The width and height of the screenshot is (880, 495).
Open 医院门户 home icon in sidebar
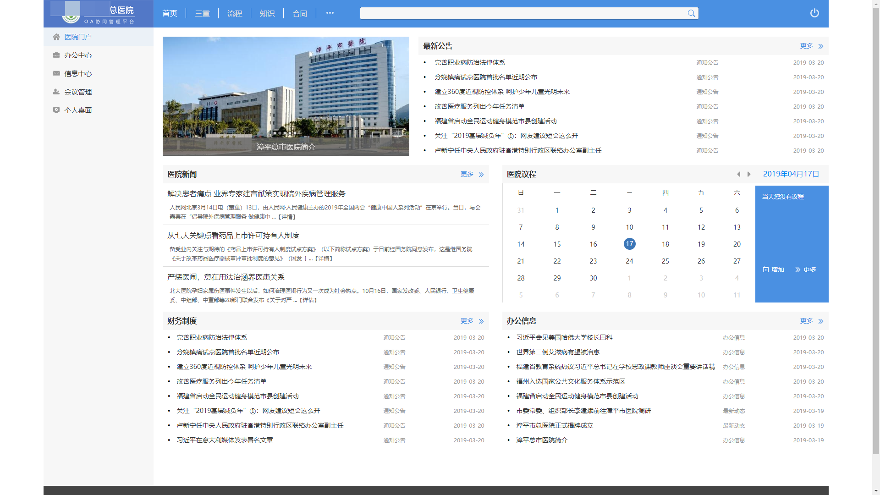coord(56,37)
